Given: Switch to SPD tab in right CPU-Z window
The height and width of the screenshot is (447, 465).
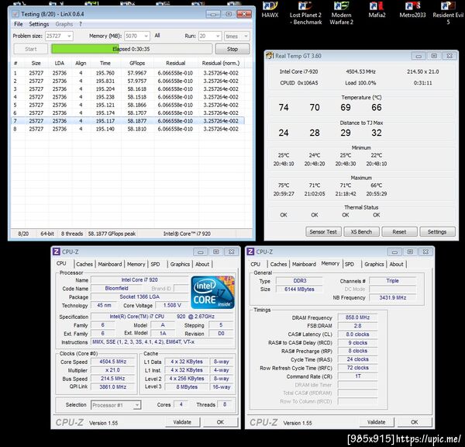Looking at the screenshot, I should (x=350, y=264).
